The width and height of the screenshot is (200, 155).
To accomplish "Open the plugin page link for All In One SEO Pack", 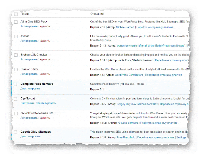I will coord(155,27).
